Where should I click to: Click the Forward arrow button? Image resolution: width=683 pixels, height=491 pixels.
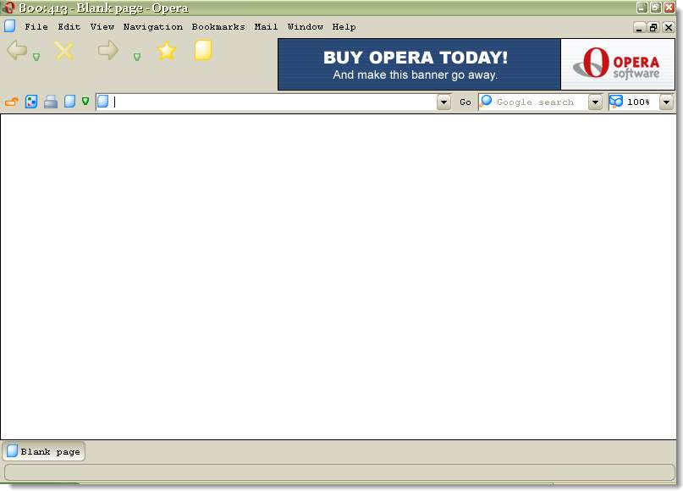click(x=108, y=50)
